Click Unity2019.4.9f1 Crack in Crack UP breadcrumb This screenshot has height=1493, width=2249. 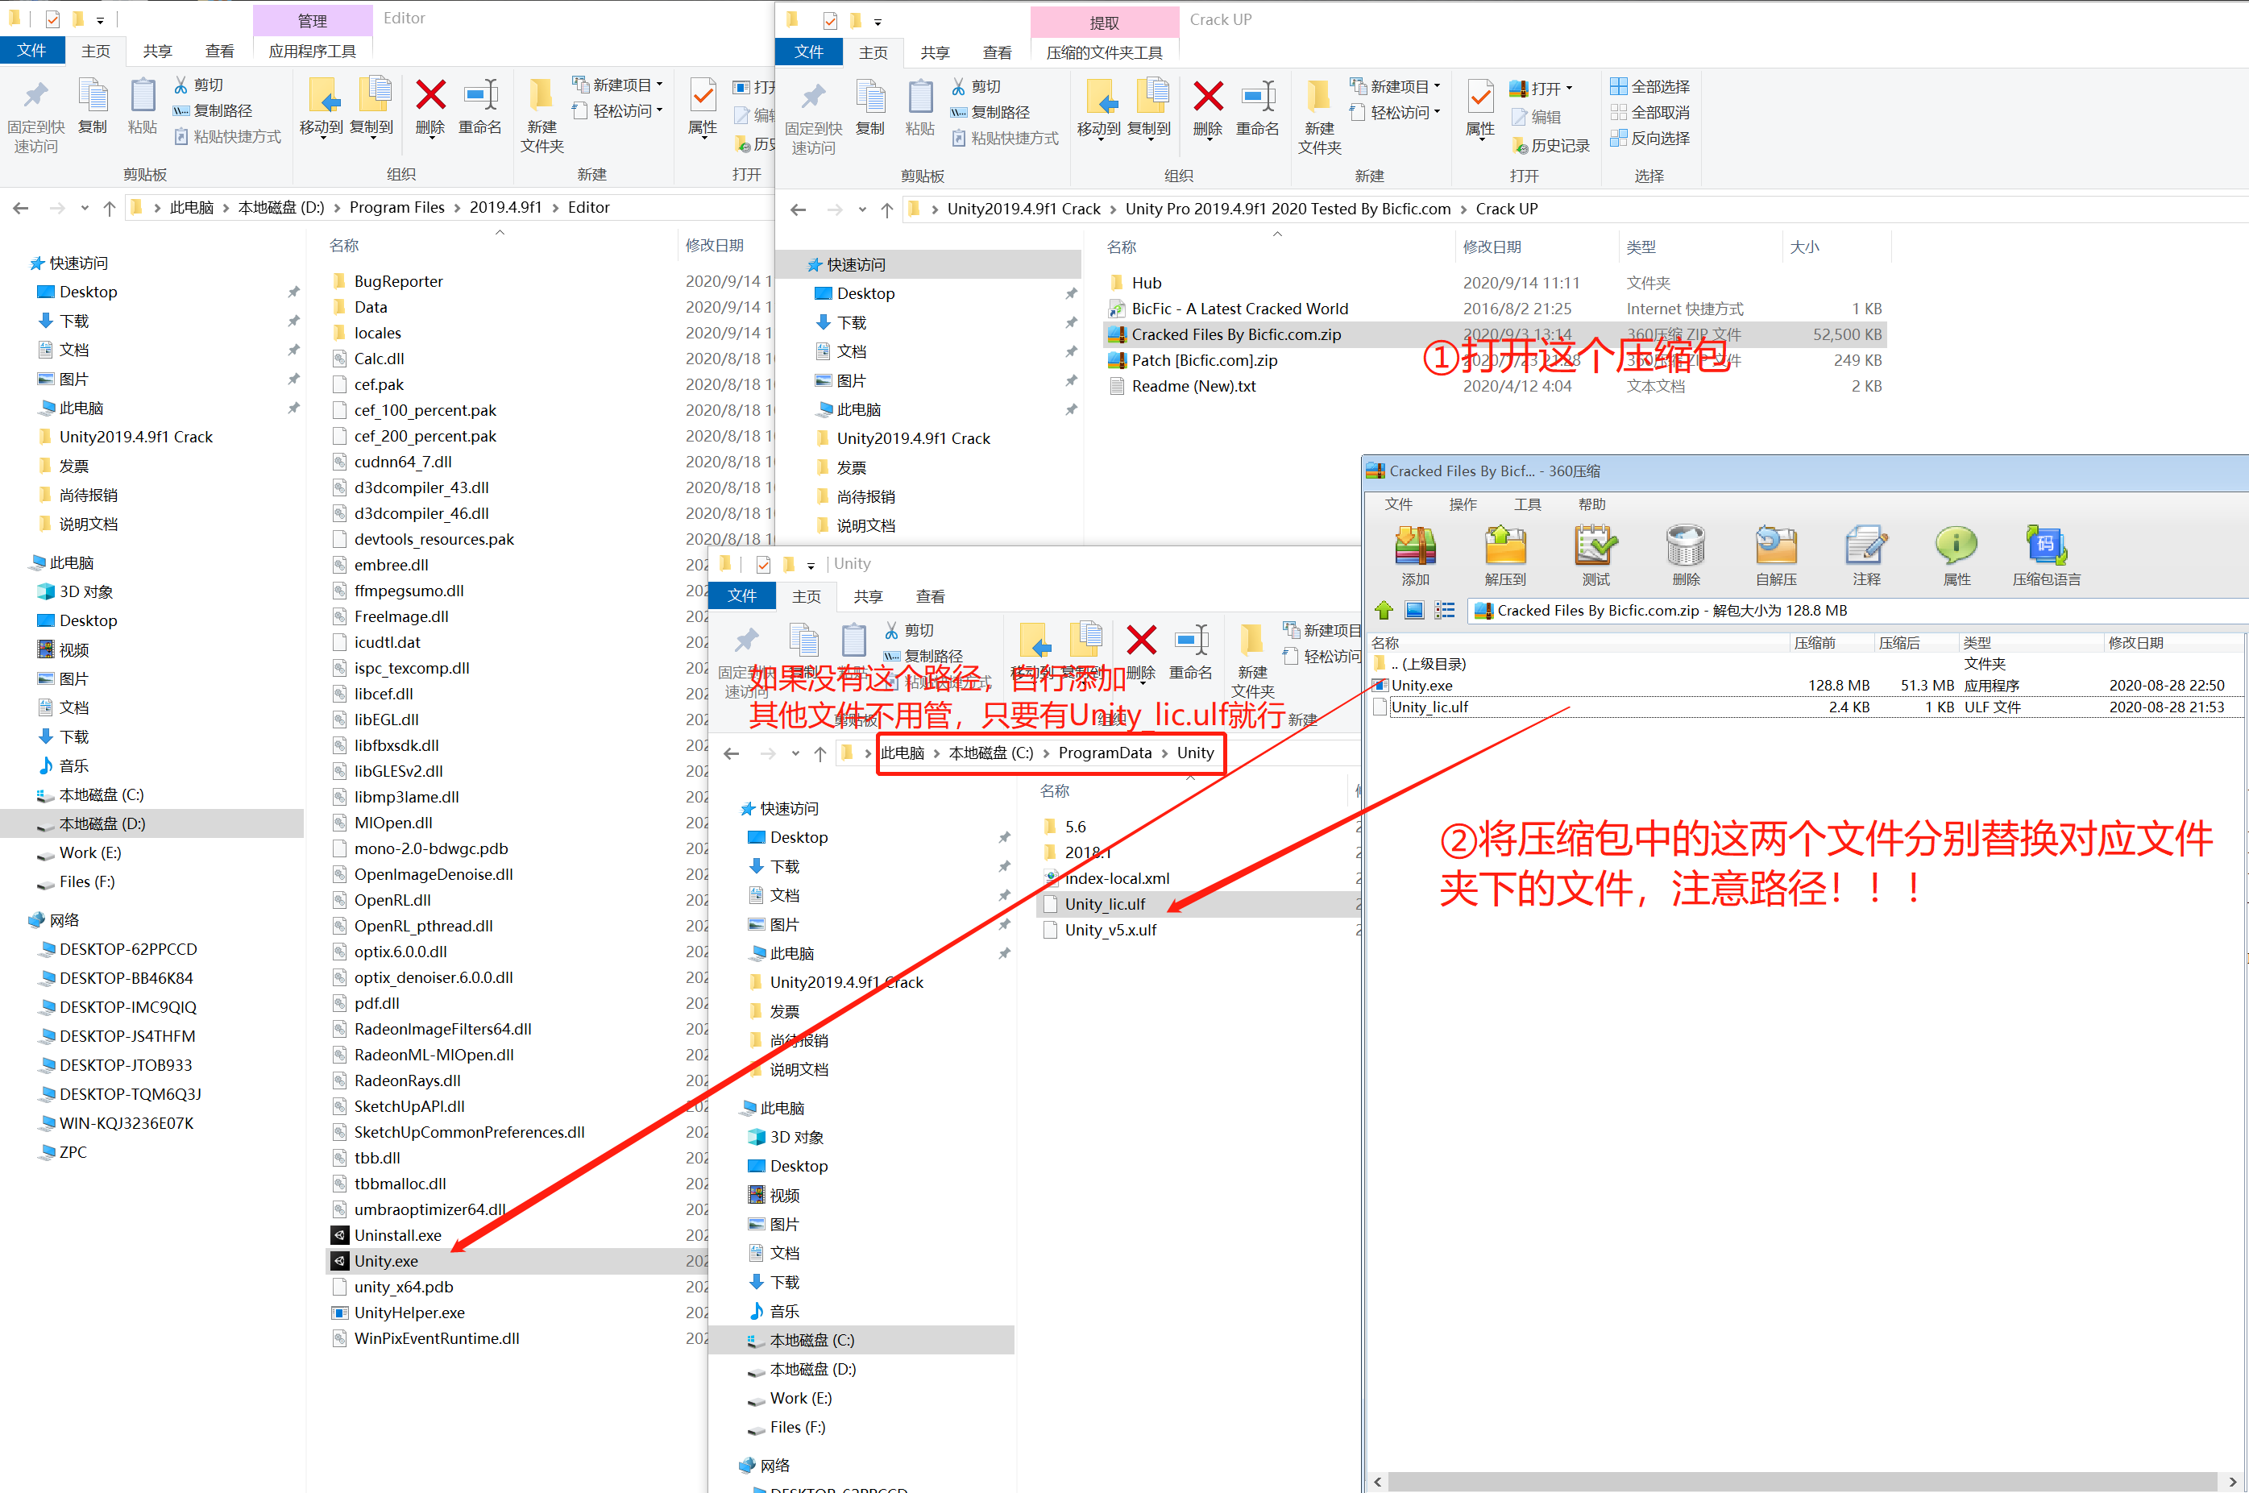[1023, 209]
